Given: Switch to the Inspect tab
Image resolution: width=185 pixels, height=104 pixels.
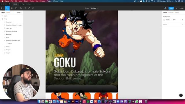Looking at the screenshot, I should pos(177,12).
